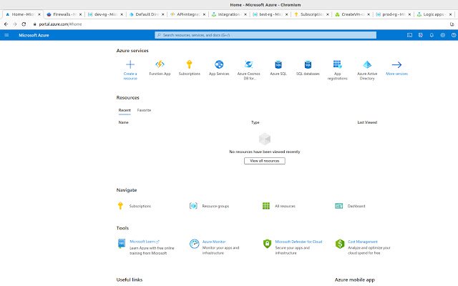Open the help question mark icon
Viewport: 458px width, 286px height.
coord(454,35)
